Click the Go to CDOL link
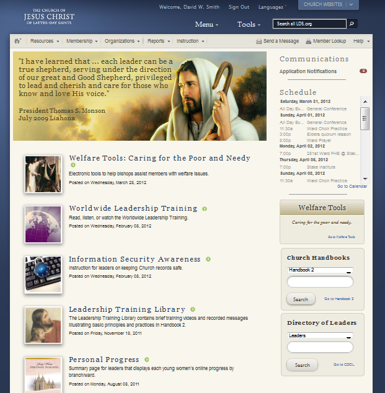385x393 pixels. coord(343,364)
